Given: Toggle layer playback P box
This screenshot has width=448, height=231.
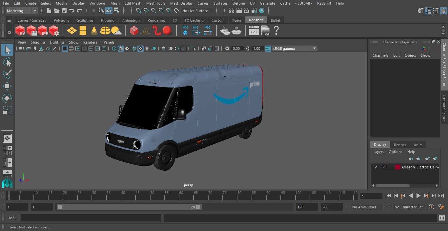Looking at the screenshot, I should pyautogui.click(x=383, y=167).
